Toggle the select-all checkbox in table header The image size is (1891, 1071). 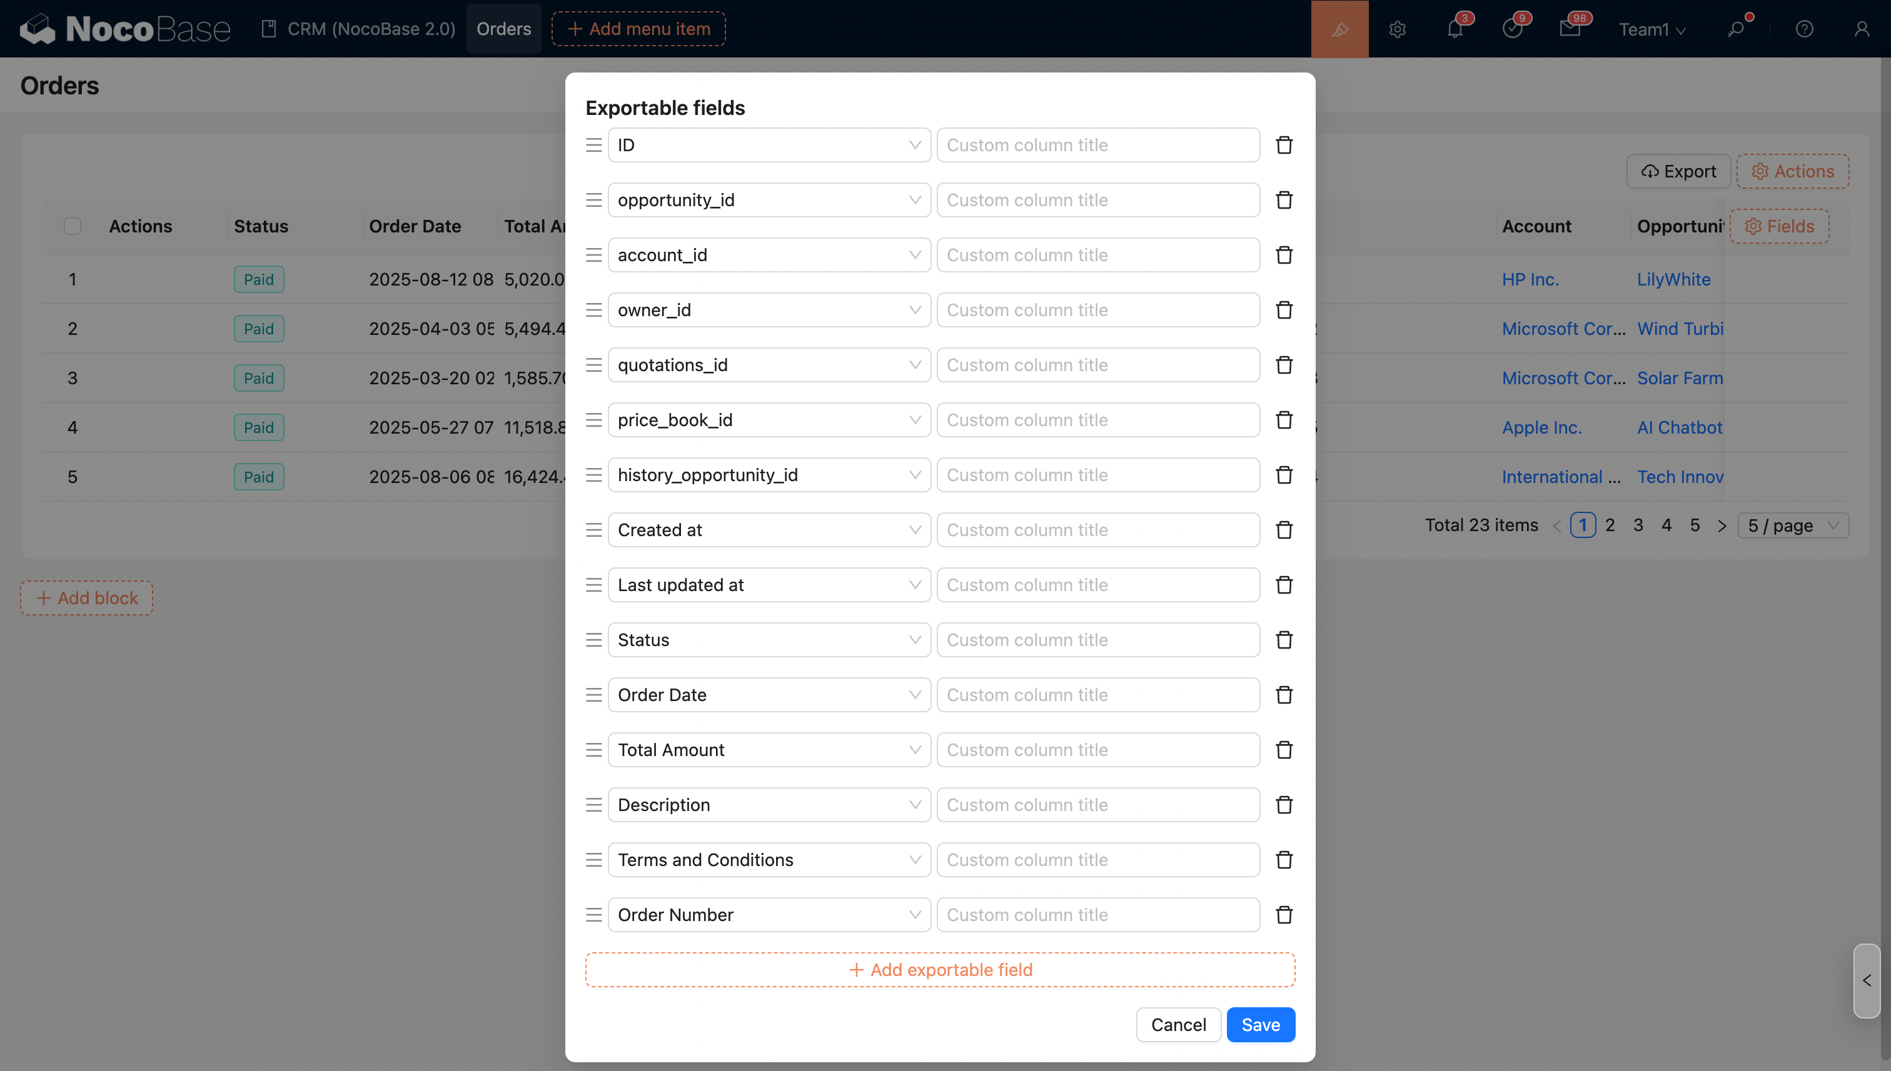pos(72,226)
